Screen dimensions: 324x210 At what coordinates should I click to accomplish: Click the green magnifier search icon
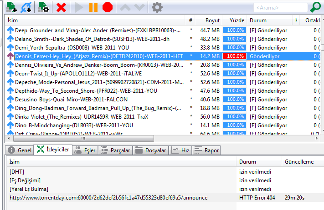[x=315, y=7]
